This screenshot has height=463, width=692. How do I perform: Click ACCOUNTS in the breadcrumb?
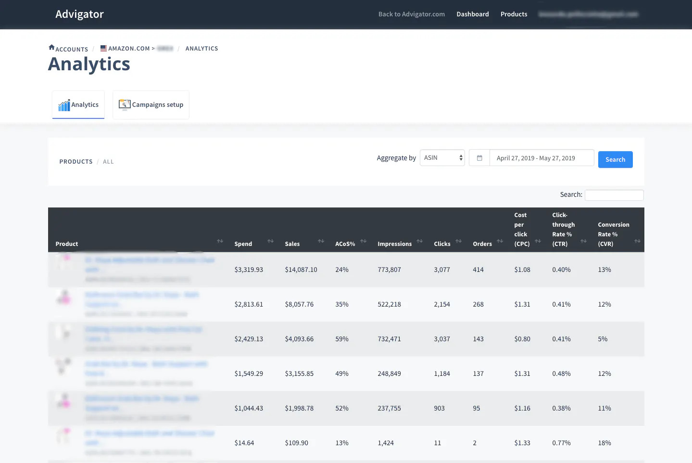(72, 49)
